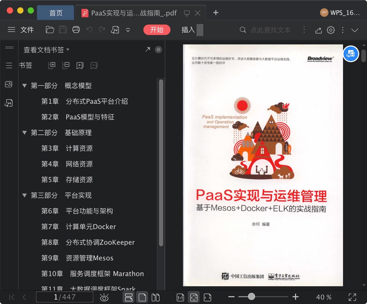Collapse ribbon with the chevron down
Screen dimensions: 367x304
tap(355, 30)
